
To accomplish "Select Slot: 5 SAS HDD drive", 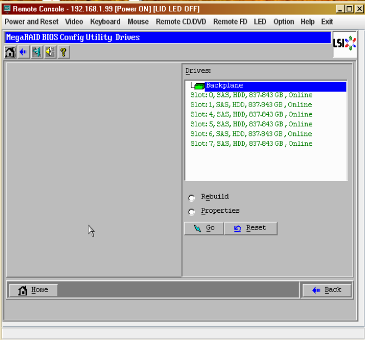I will [251, 124].
